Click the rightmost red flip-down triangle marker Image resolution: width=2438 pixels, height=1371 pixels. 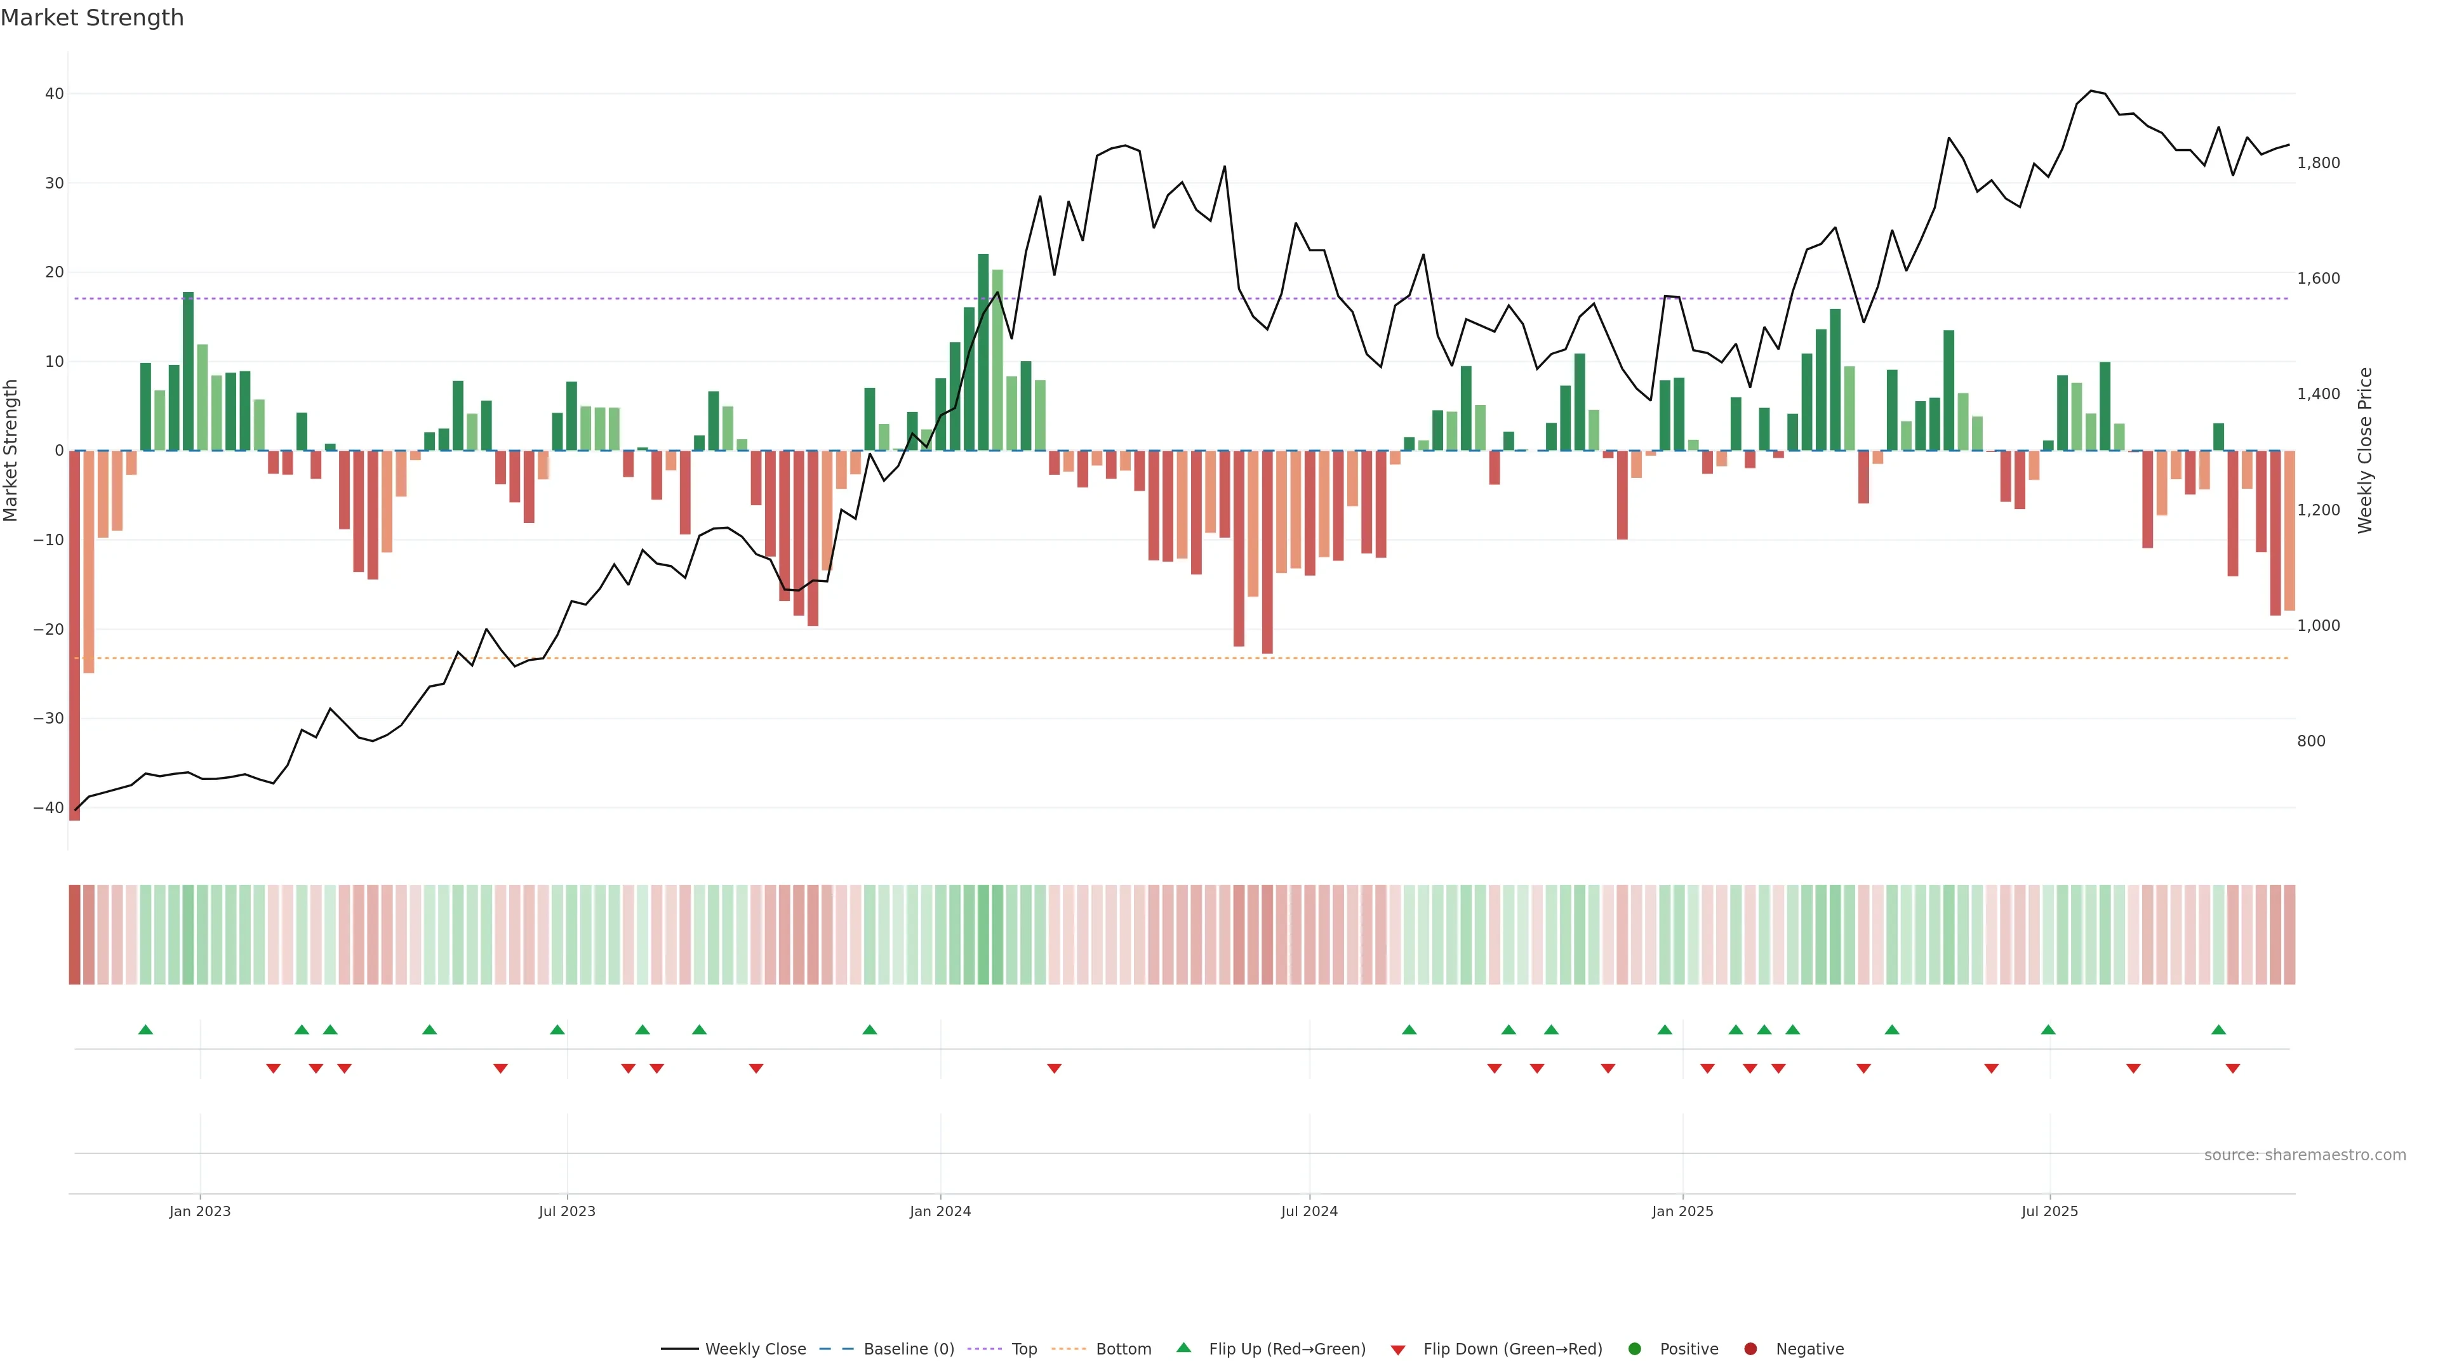pyautogui.click(x=2233, y=1068)
